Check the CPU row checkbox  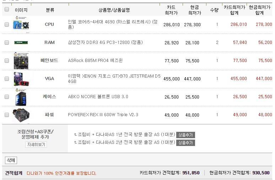pyautogui.click(x=7, y=24)
